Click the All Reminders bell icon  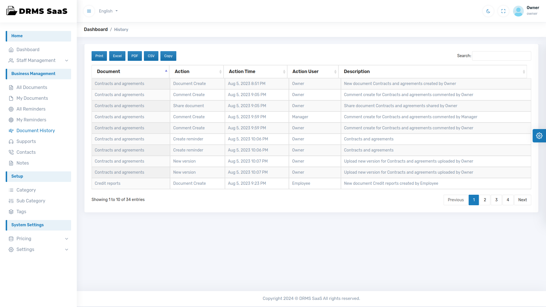[11, 109]
